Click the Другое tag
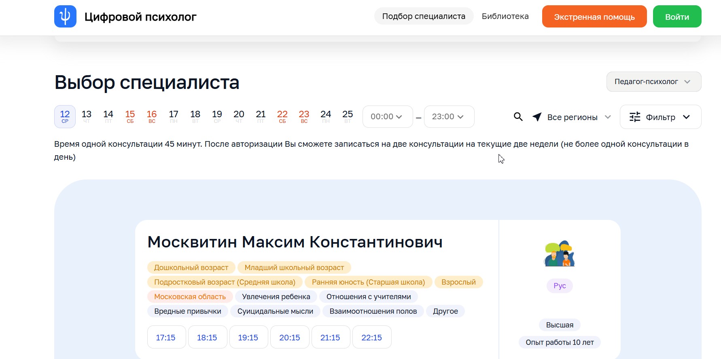The image size is (721, 359). (x=445, y=311)
